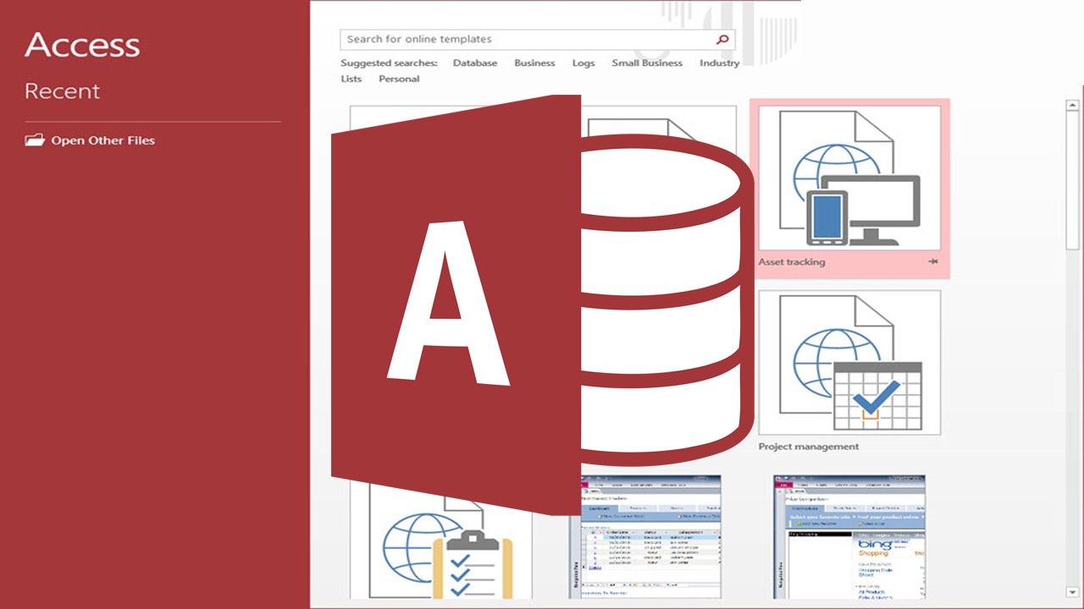1084x609 pixels.
Task: Click inside the online templates search box
Action: (x=508, y=39)
